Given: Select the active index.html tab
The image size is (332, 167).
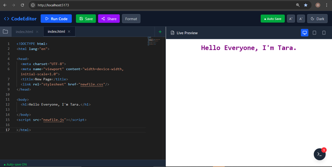Looking at the screenshot, I should click(56, 32).
